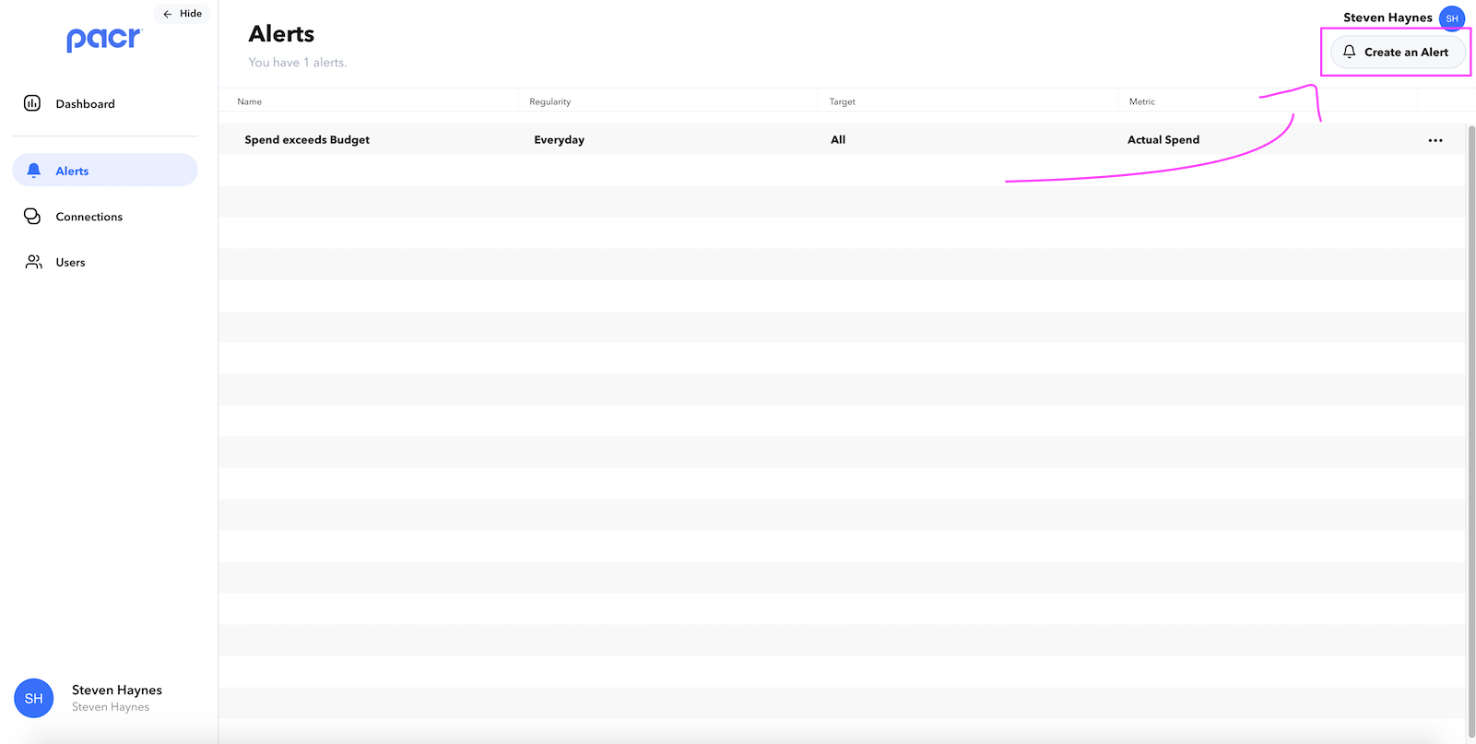Click the Metric column header
1476x744 pixels.
(x=1141, y=101)
